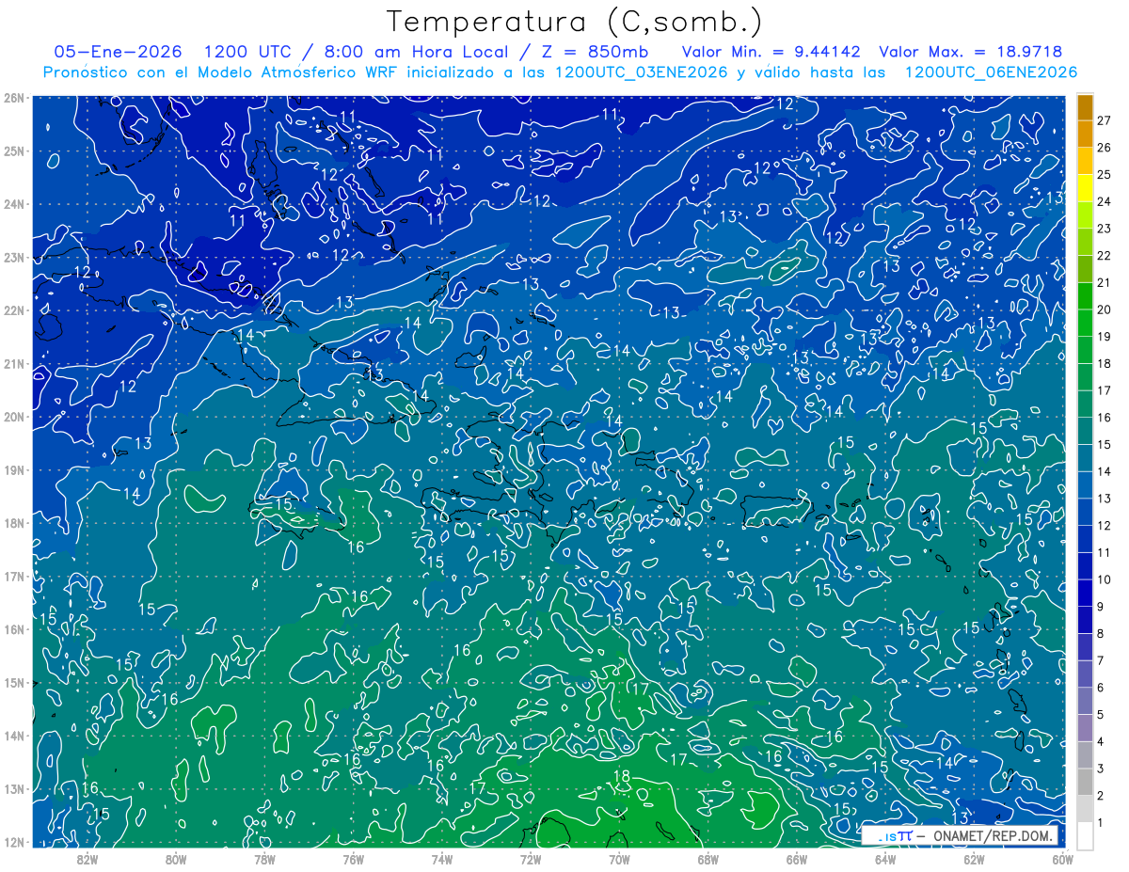
Task: Click the '80W' longitude axis label
Action: click(175, 858)
